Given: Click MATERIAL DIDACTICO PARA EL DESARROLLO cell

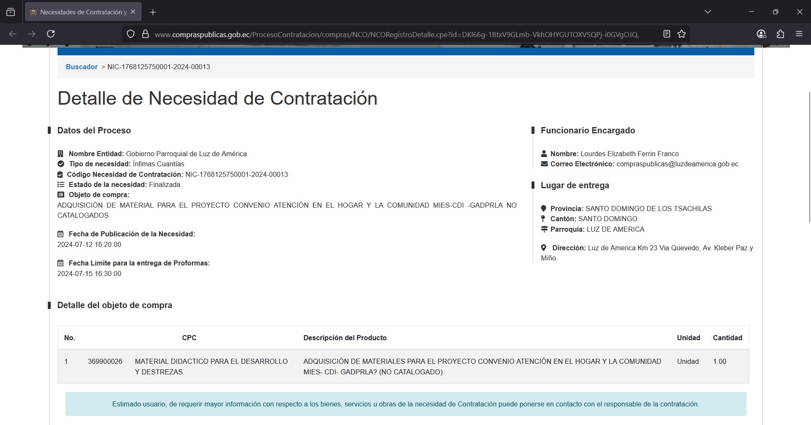Looking at the screenshot, I should [x=211, y=366].
